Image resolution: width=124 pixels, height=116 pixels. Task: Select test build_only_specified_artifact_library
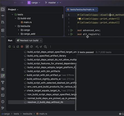coord(47,56)
